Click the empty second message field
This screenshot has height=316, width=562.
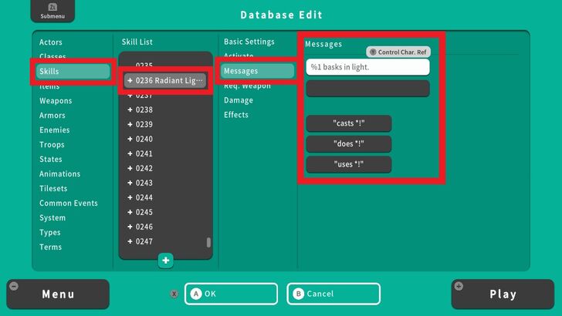tap(367, 89)
